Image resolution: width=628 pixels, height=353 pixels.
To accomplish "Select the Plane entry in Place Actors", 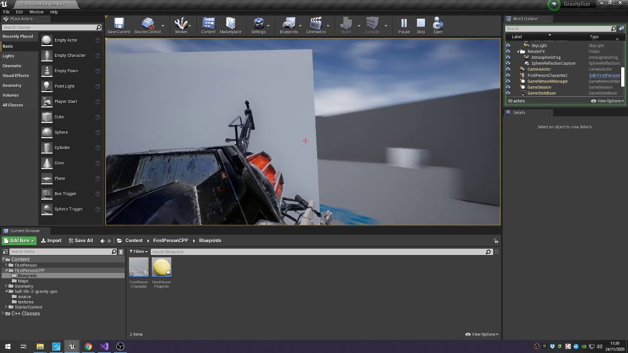I will pyautogui.click(x=71, y=178).
